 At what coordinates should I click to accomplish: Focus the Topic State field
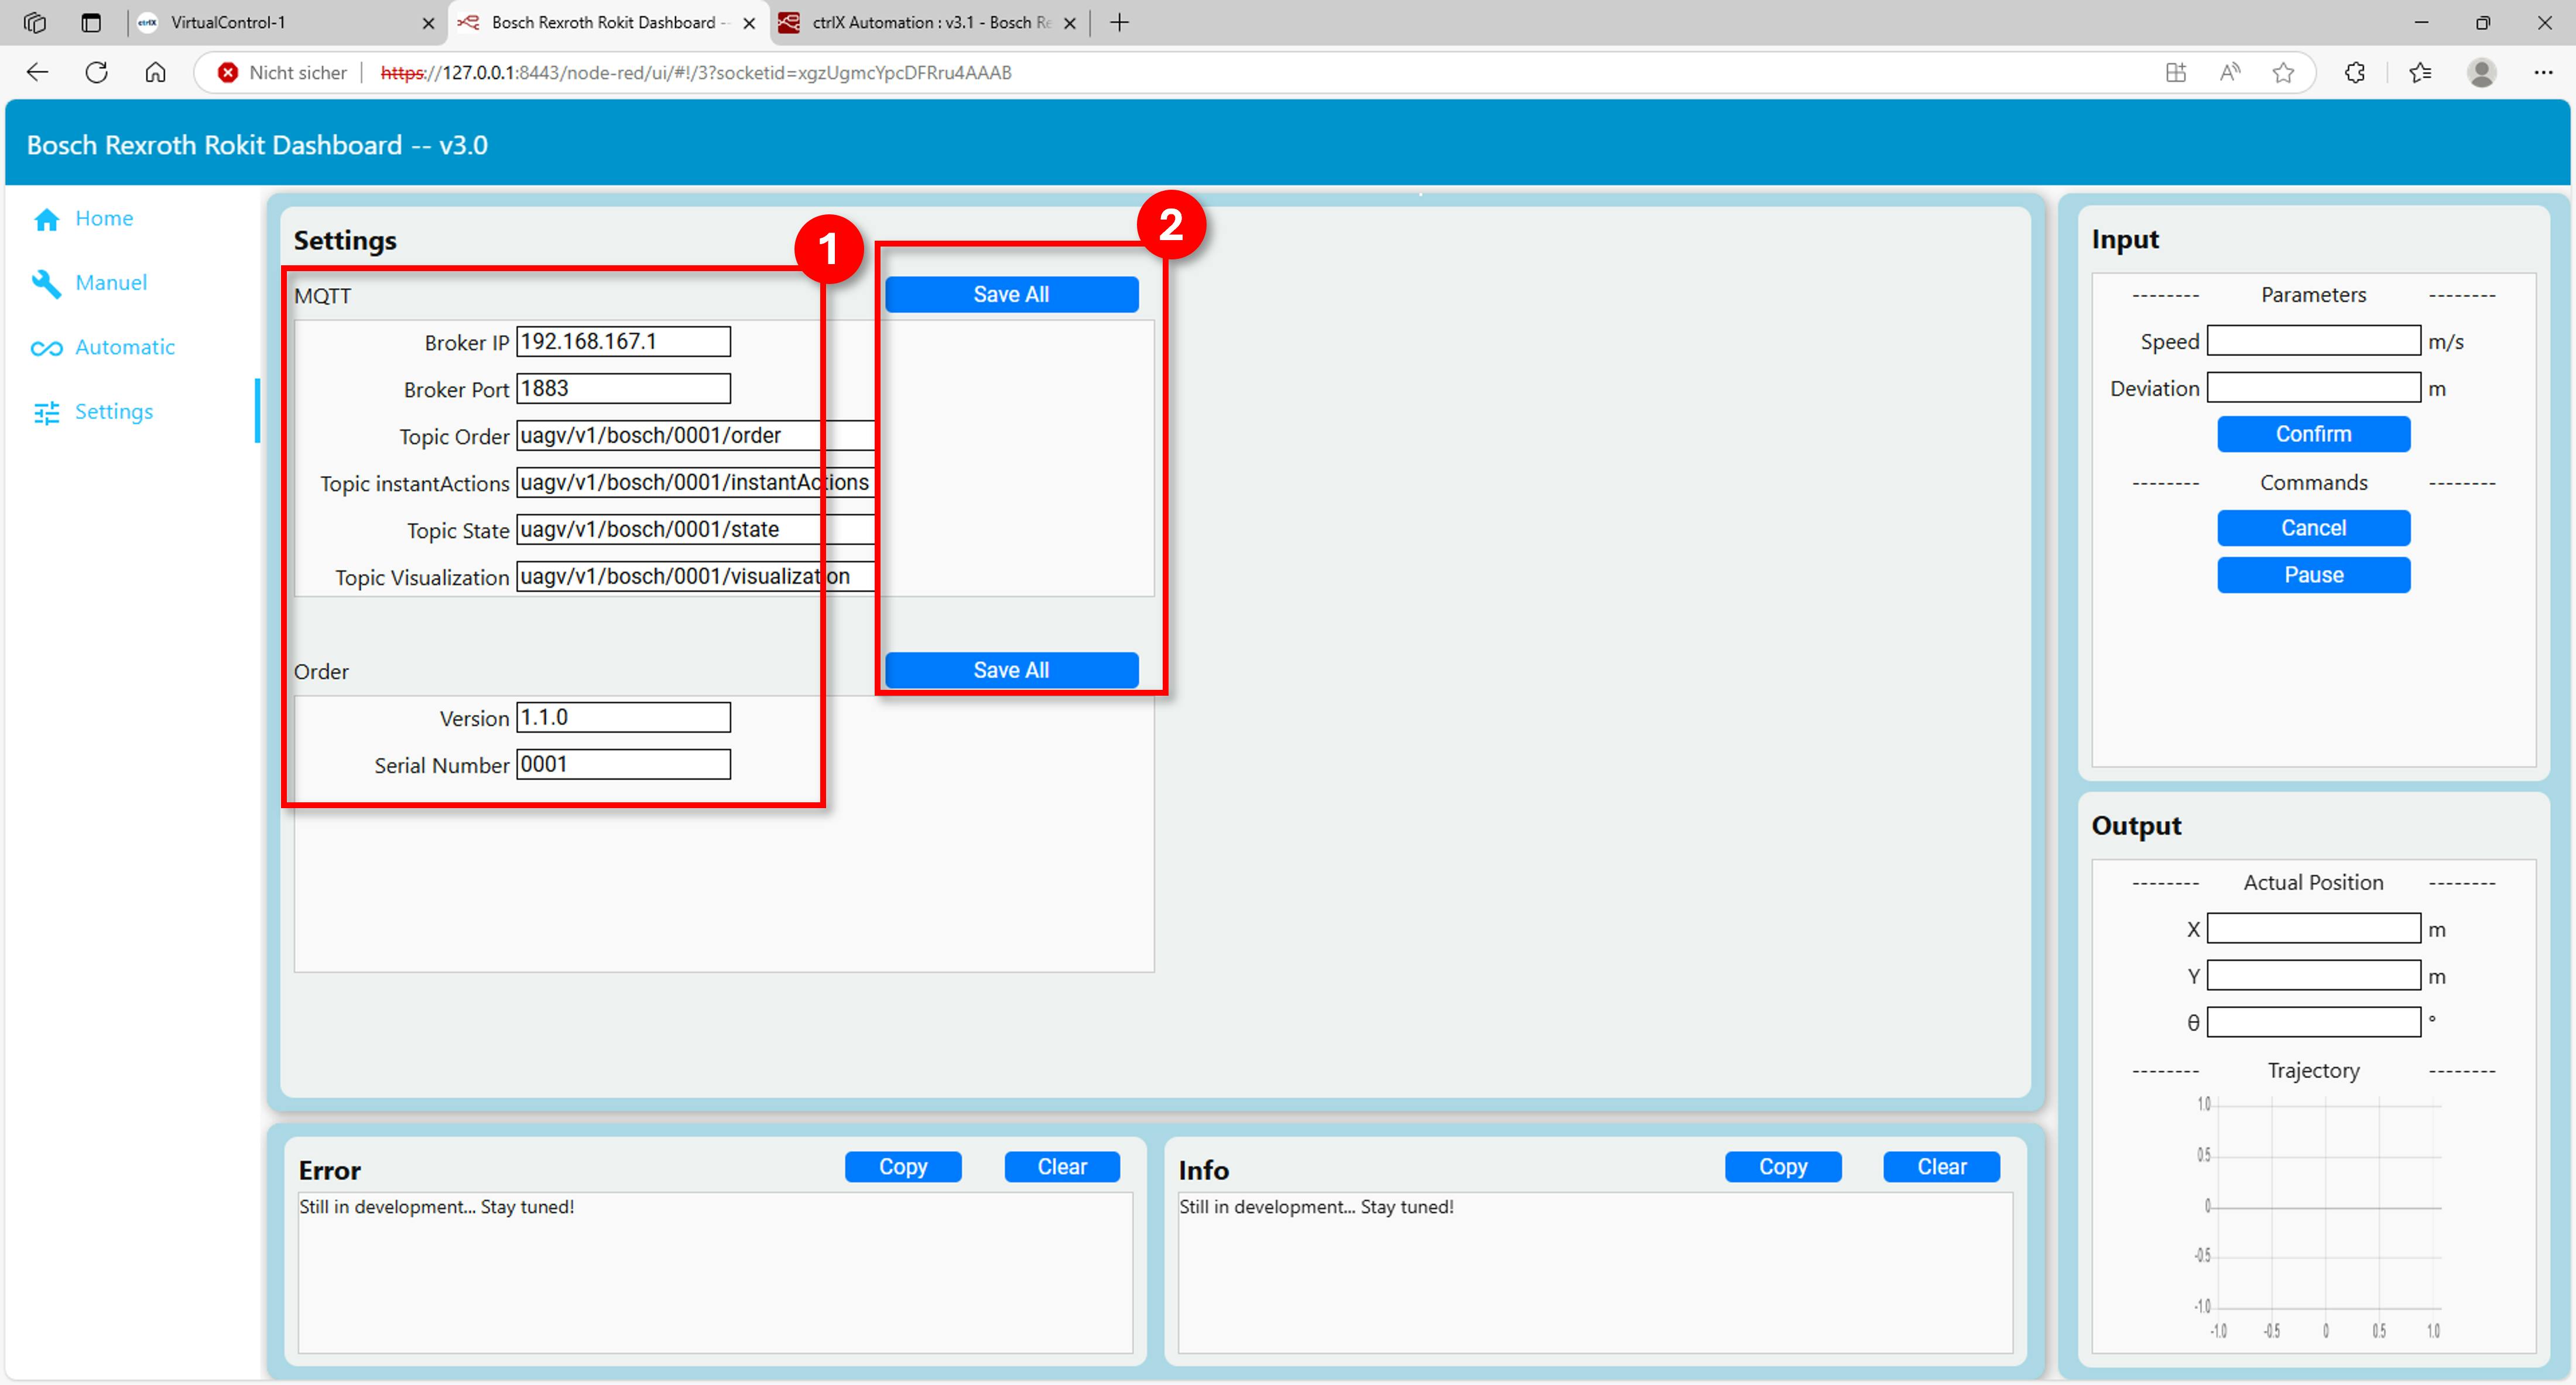(695, 529)
